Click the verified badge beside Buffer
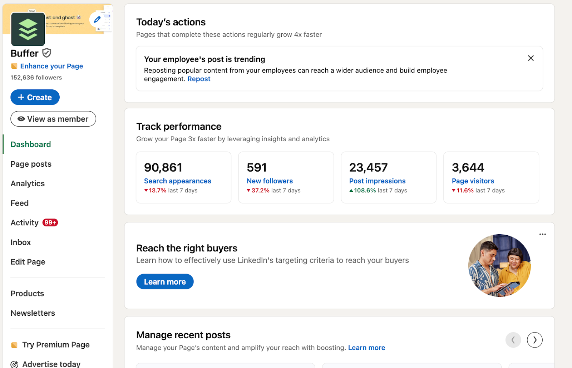The width and height of the screenshot is (572, 368). [46, 53]
